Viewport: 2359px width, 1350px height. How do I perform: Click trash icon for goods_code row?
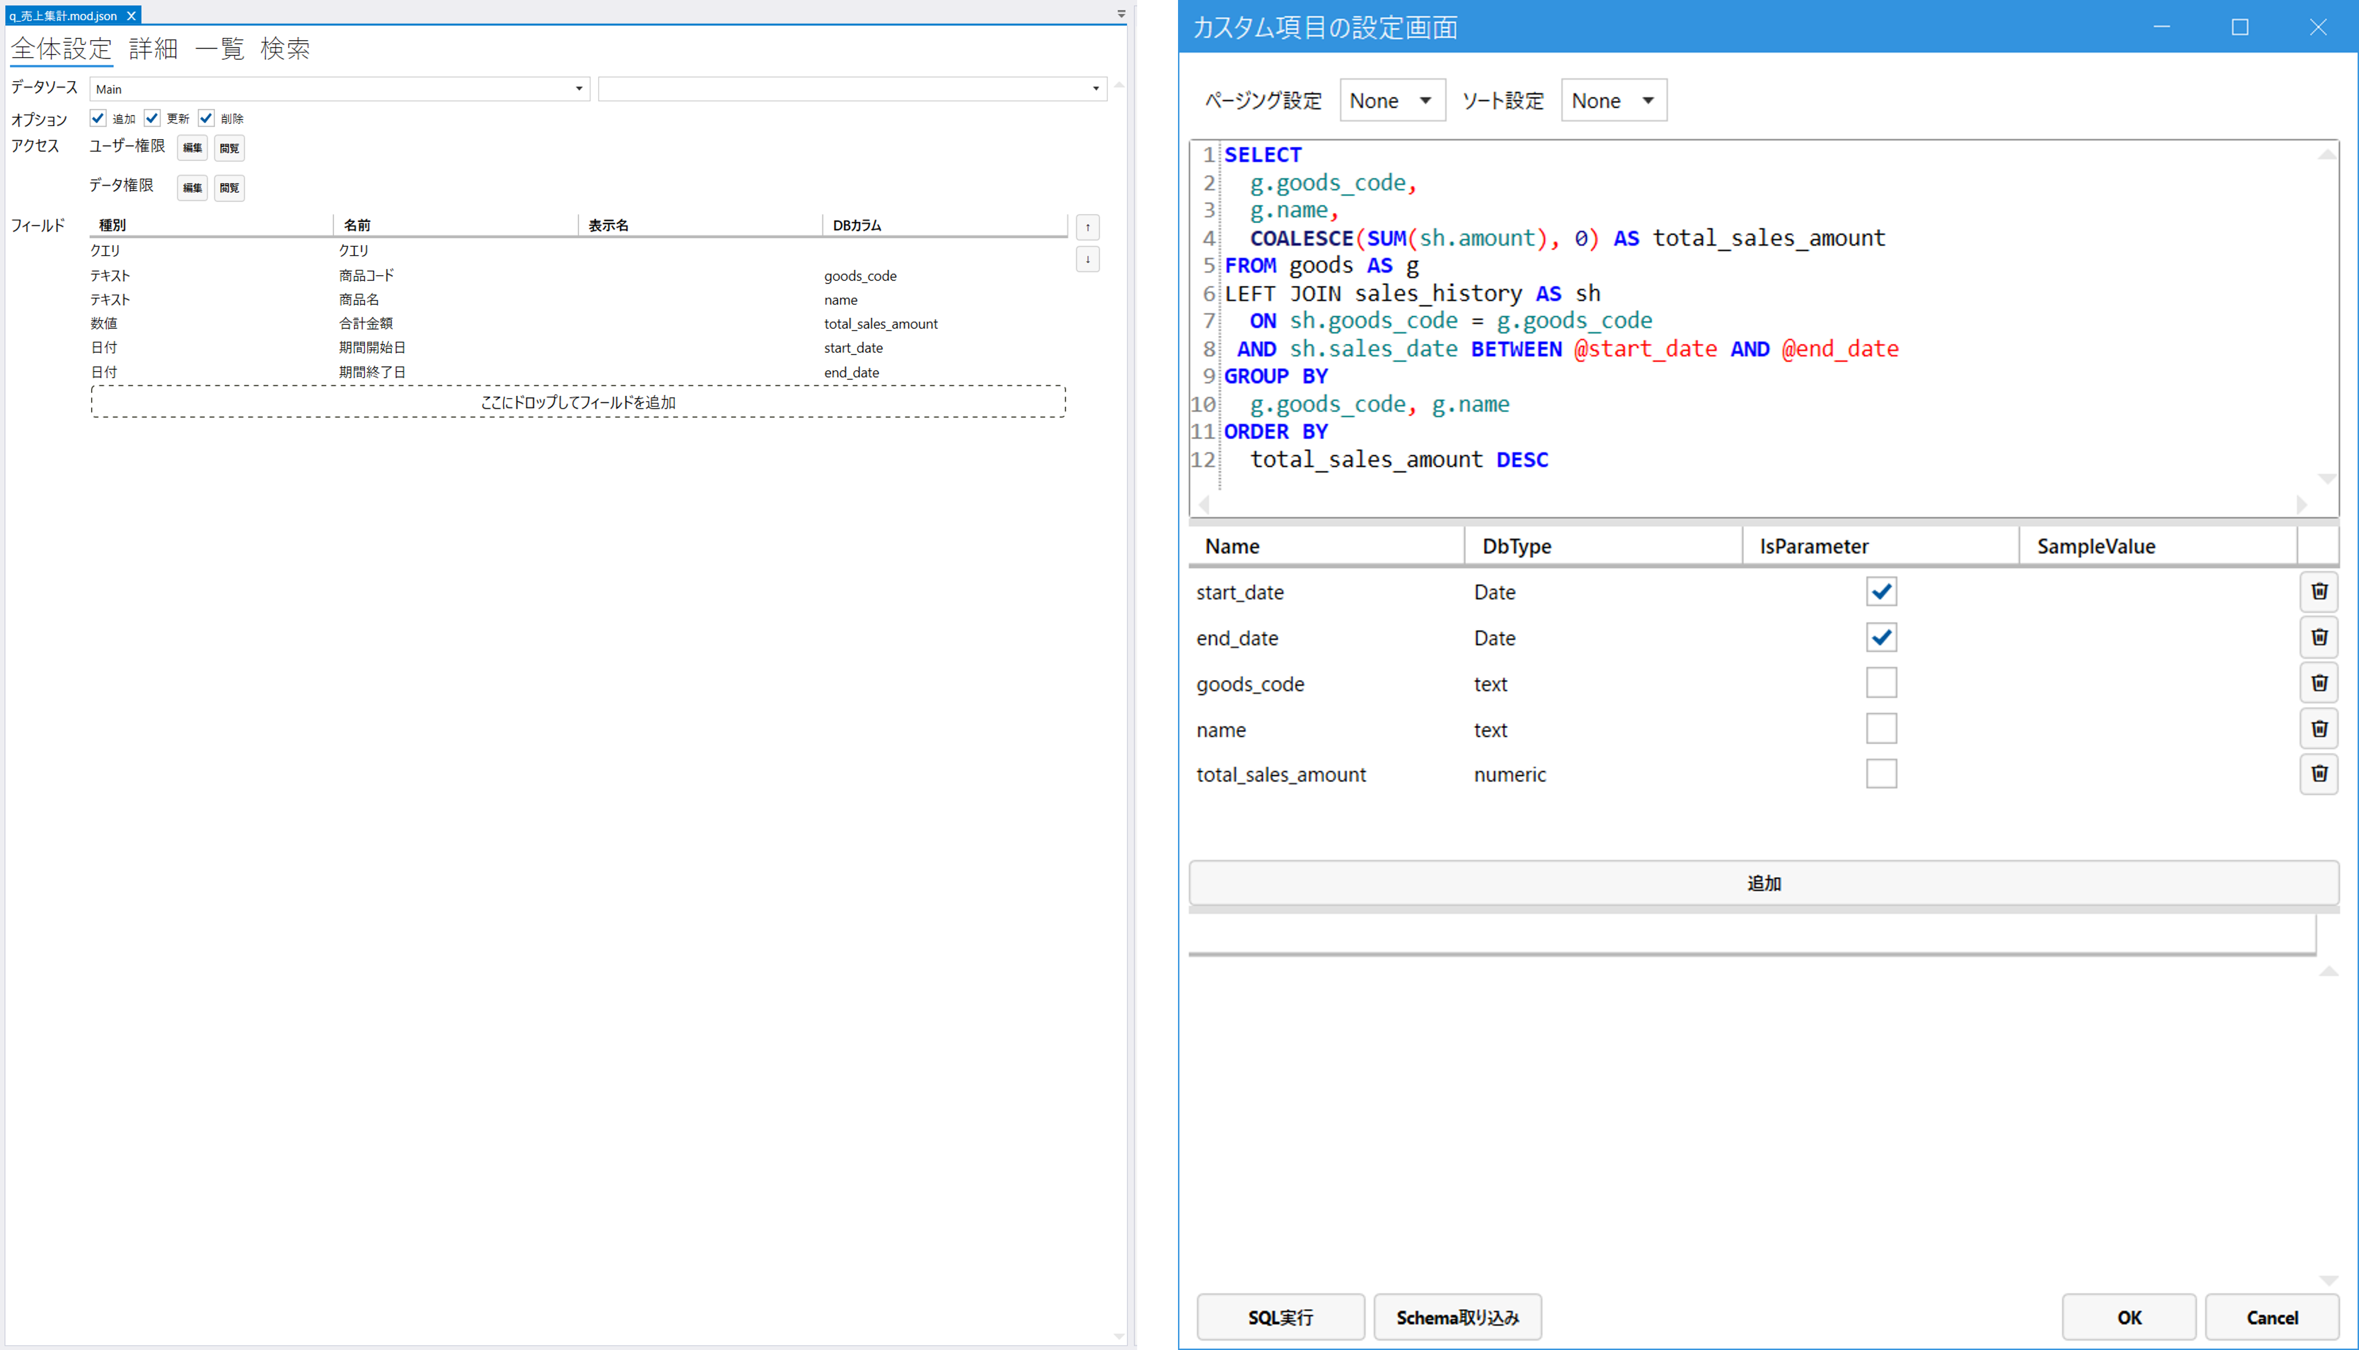click(x=2318, y=684)
